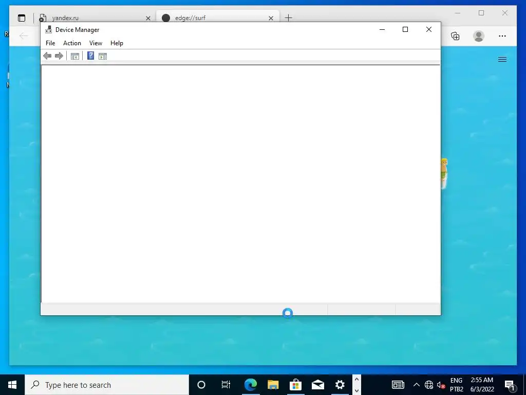This screenshot has width=526, height=395.
Task: Open Microsoft Store from the taskbar
Action: point(295,385)
